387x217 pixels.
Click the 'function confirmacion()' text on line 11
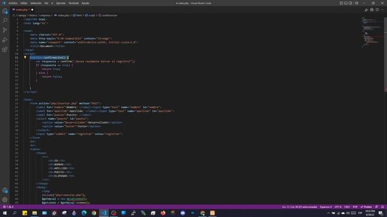[x=48, y=58]
